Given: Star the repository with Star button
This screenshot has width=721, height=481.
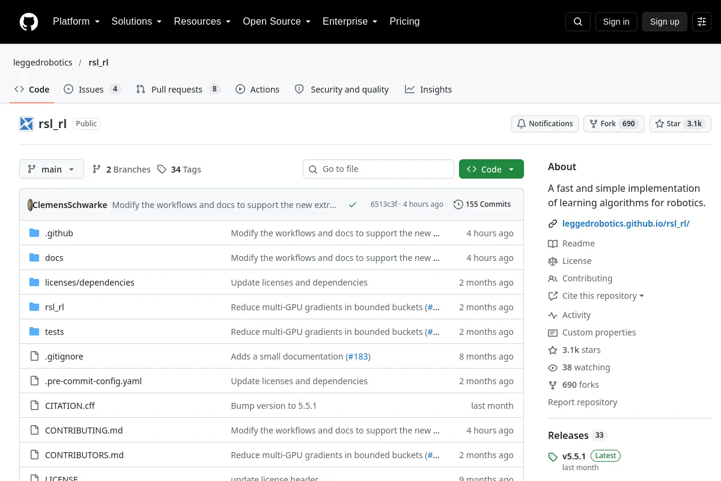Looking at the screenshot, I should (680, 124).
